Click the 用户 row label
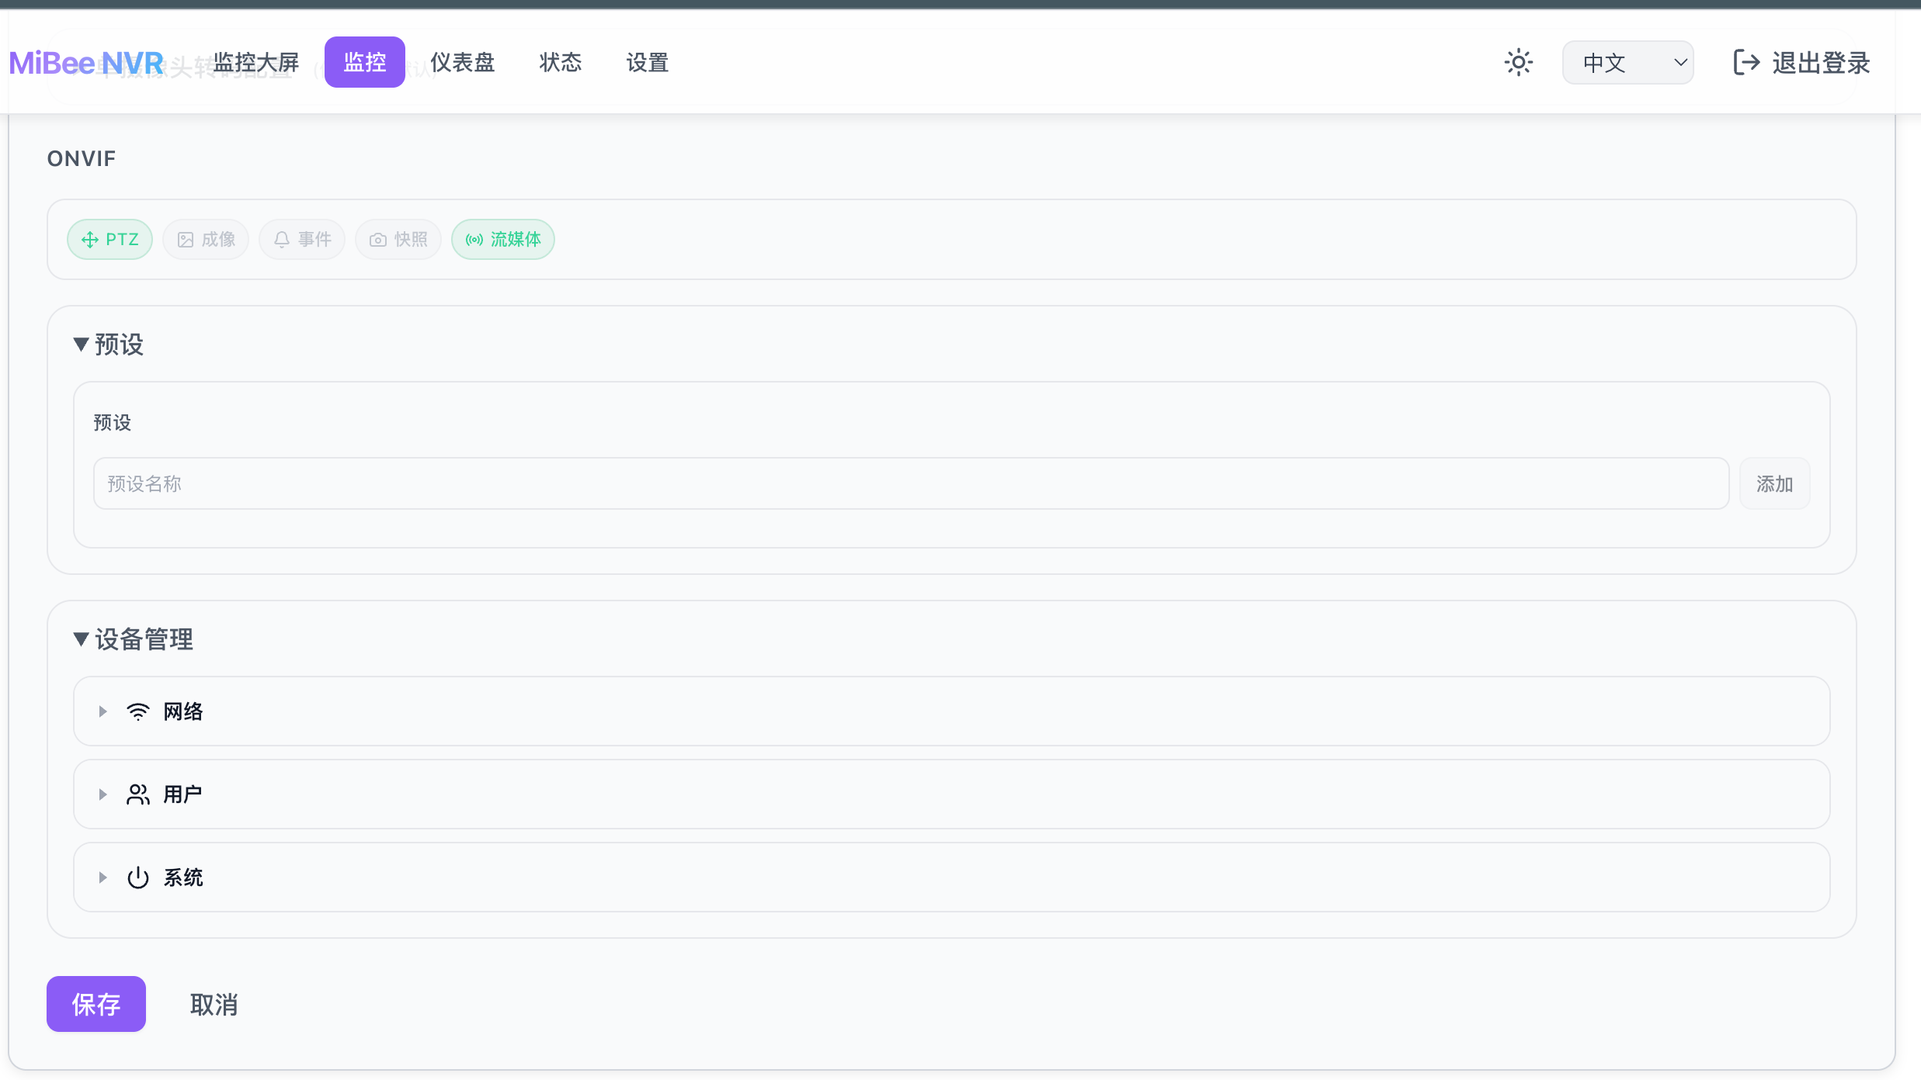 pos(183,794)
